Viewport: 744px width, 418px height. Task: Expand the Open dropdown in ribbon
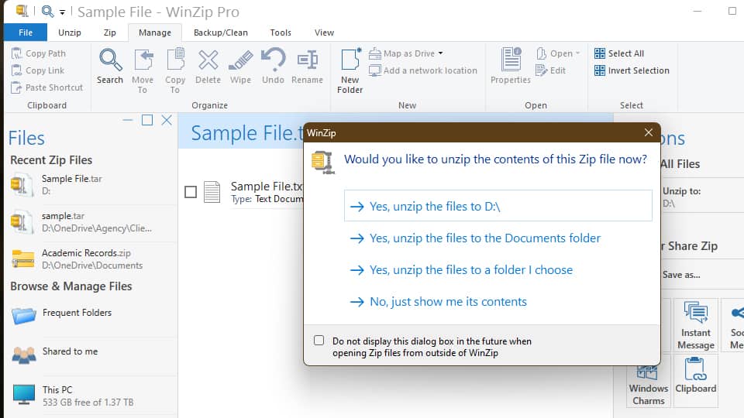coord(577,53)
